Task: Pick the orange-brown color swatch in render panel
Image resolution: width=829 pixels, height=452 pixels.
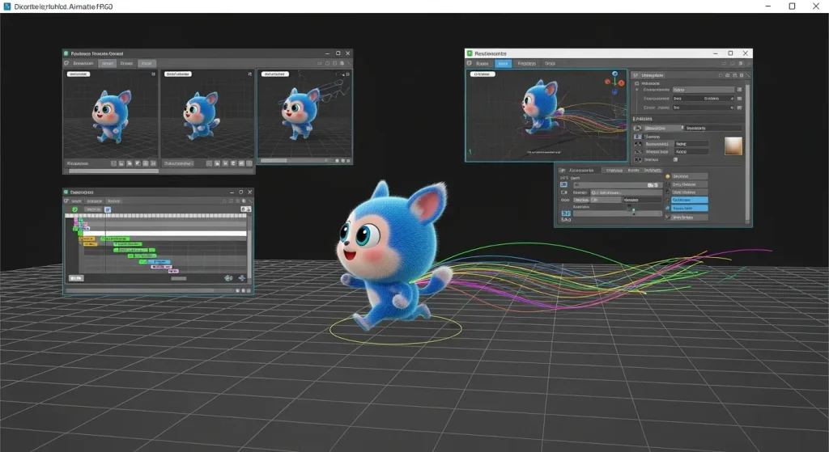Action: (x=733, y=146)
